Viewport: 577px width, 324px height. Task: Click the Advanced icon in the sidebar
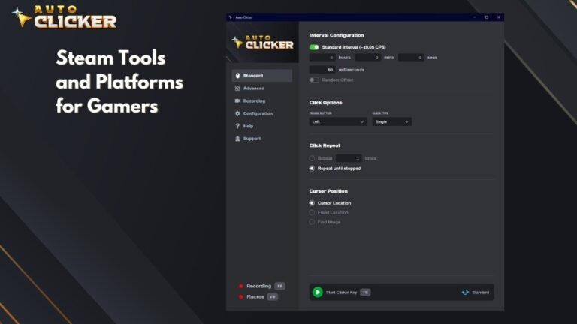pos(237,88)
